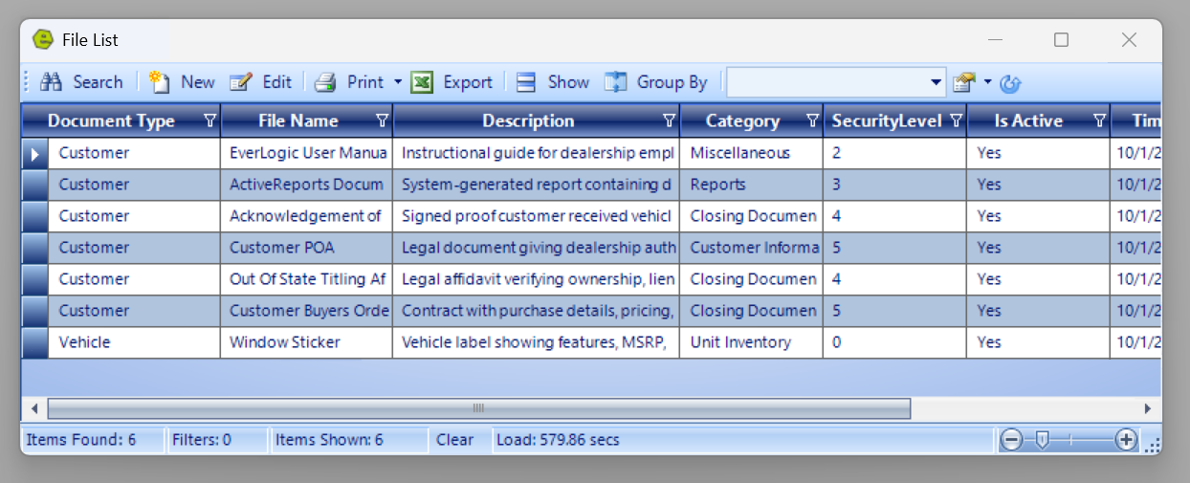Sort by the Description column header
1190x483 pixels.
(527, 121)
